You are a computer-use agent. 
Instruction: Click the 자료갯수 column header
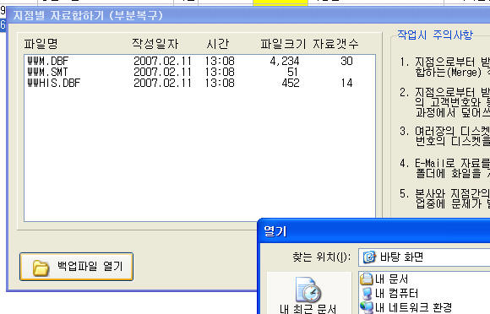pyautogui.click(x=335, y=44)
